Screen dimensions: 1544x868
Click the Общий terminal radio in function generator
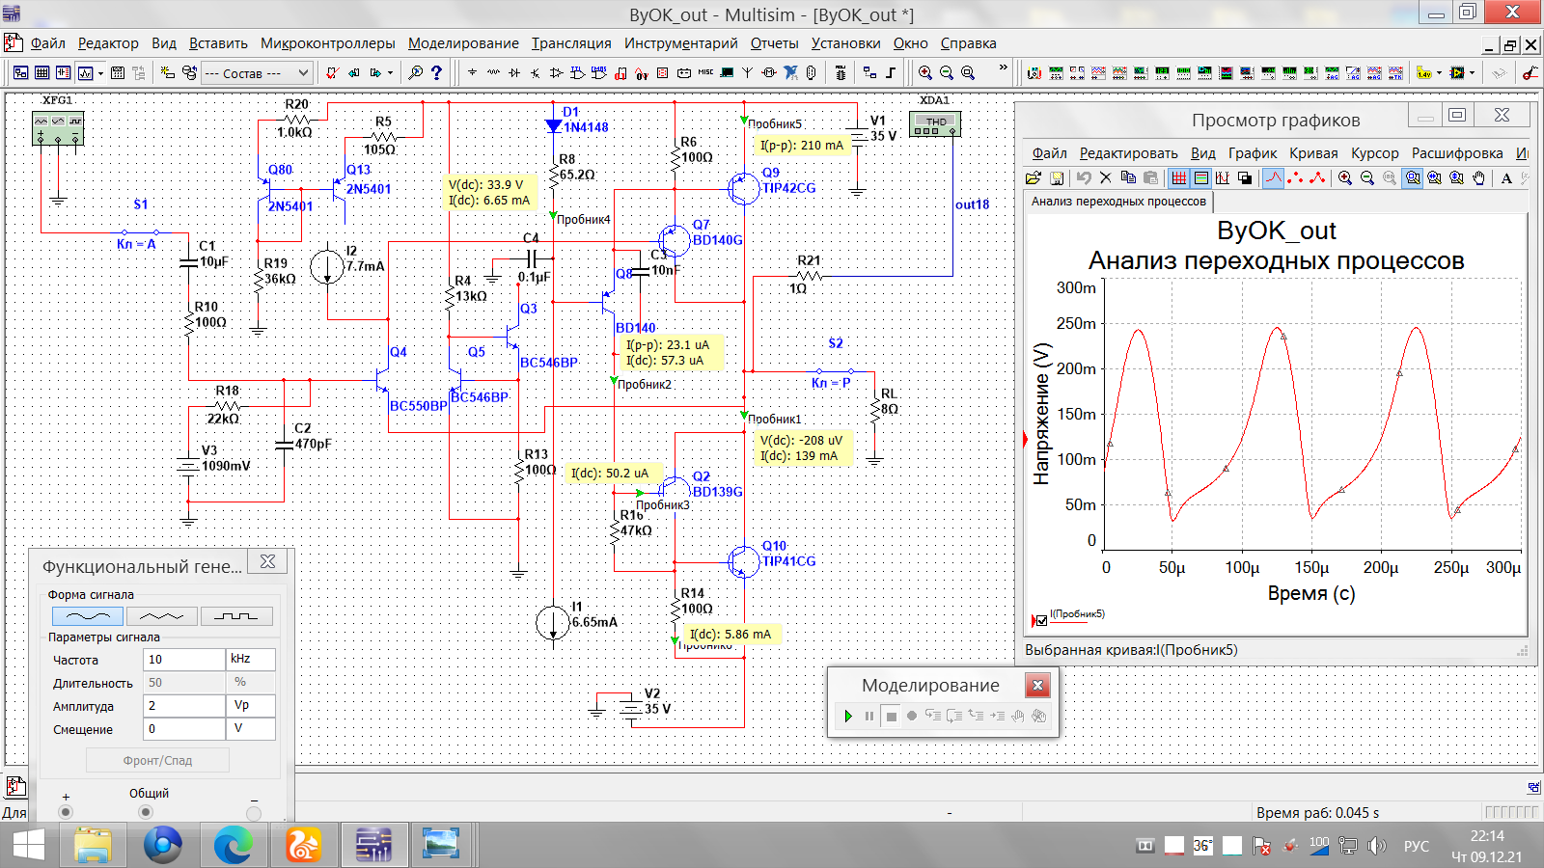[146, 812]
